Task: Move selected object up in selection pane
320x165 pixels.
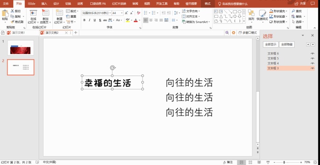Action: point(308,44)
